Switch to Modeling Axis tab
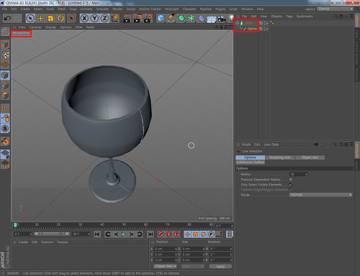This screenshot has height=276, width=360. click(x=280, y=157)
